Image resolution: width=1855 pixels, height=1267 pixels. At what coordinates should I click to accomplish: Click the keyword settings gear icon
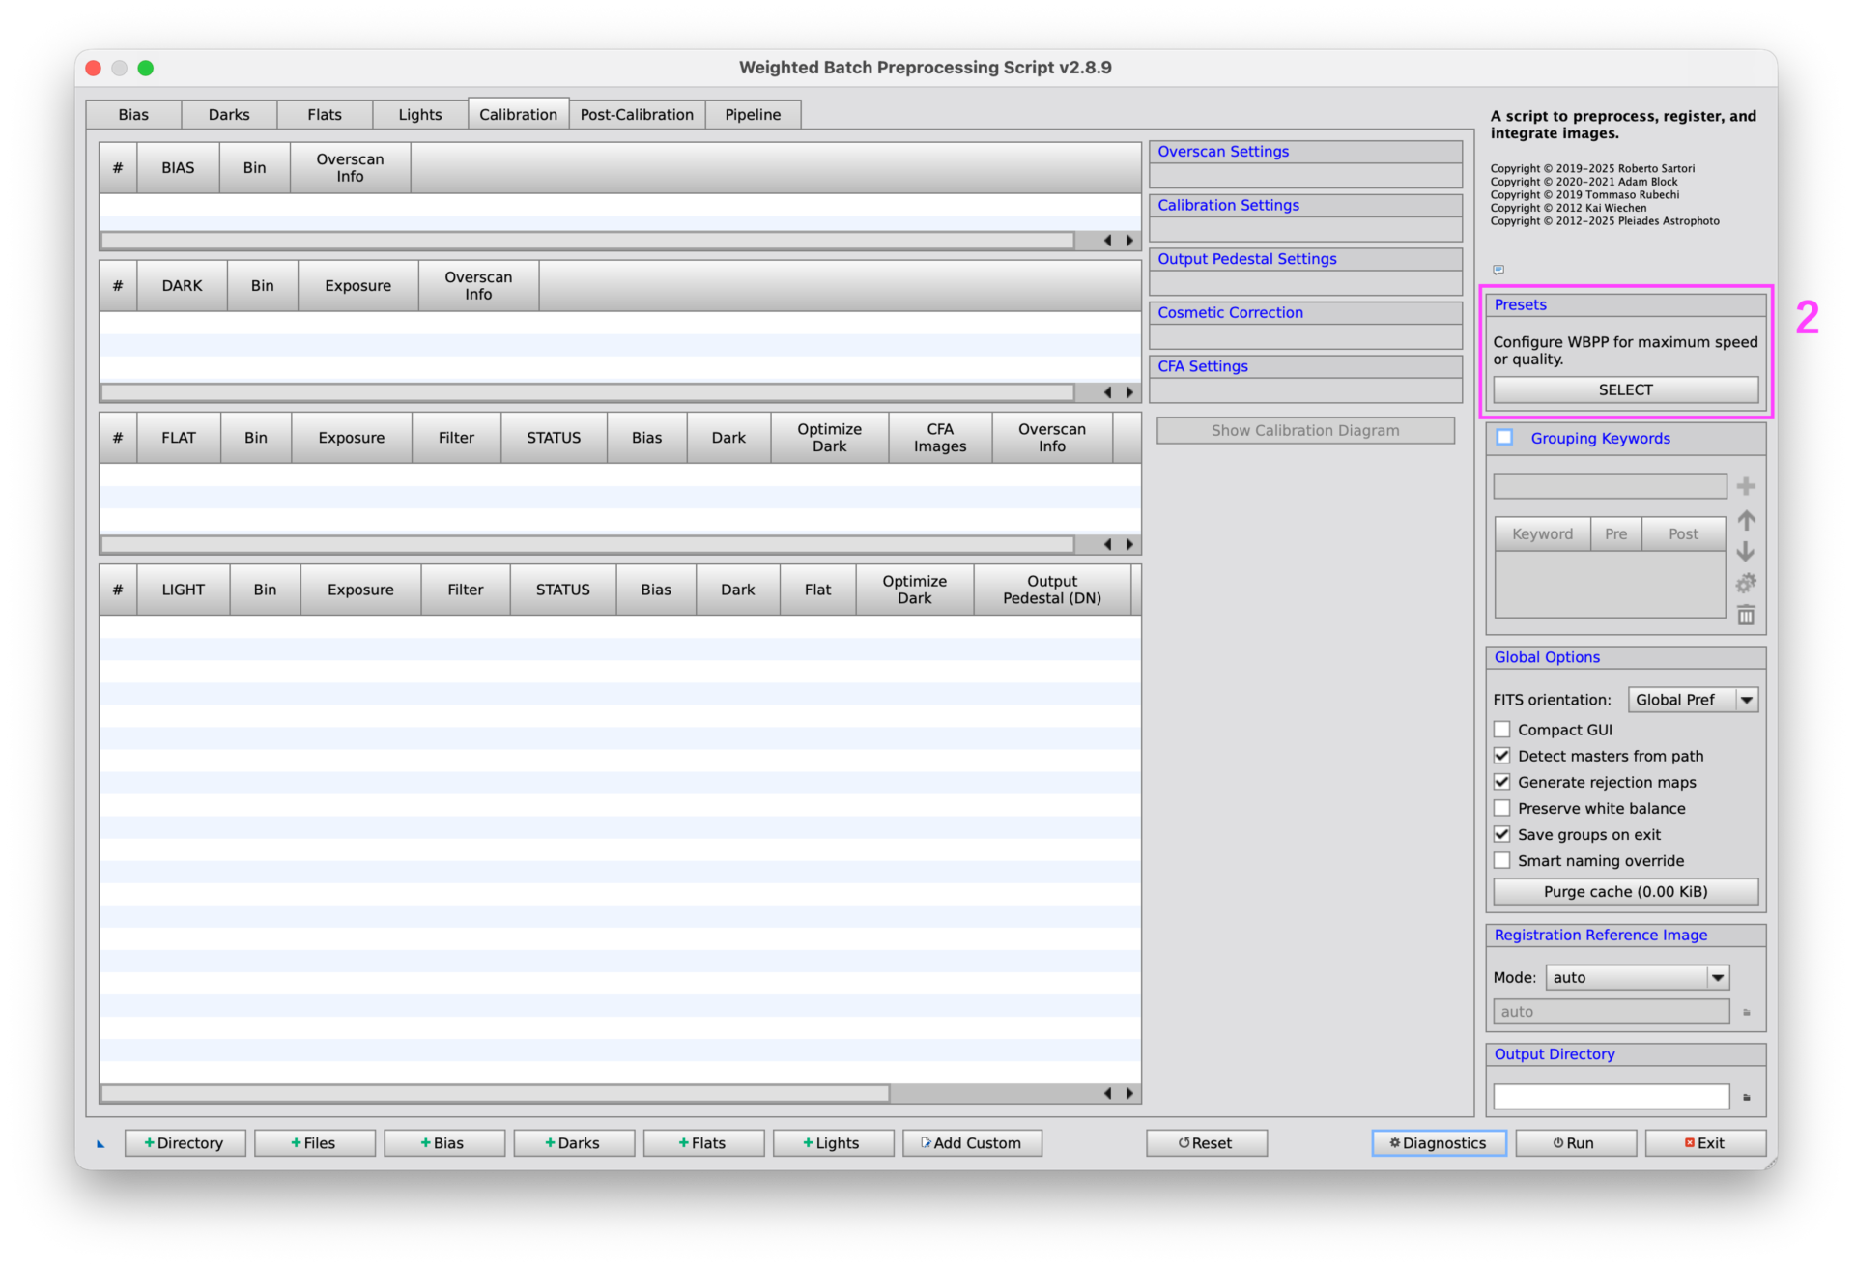(1745, 584)
